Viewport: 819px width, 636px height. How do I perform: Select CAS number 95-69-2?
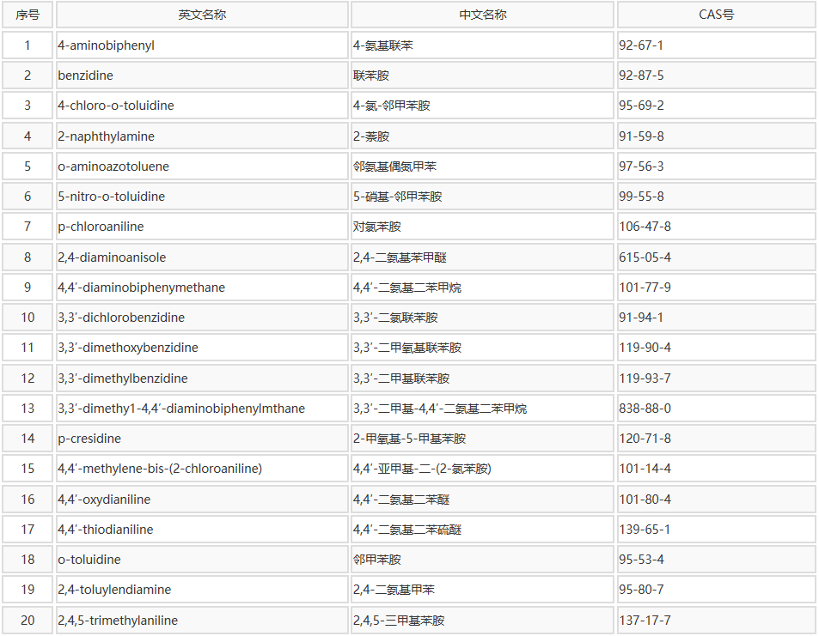(x=642, y=106)
